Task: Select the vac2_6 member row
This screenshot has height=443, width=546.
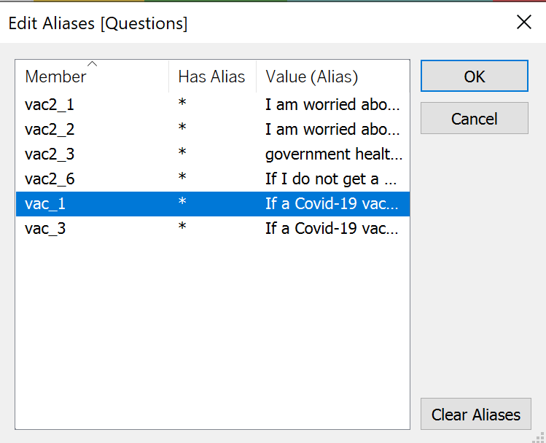Action: pyautogui.click(x=50, y=179)
